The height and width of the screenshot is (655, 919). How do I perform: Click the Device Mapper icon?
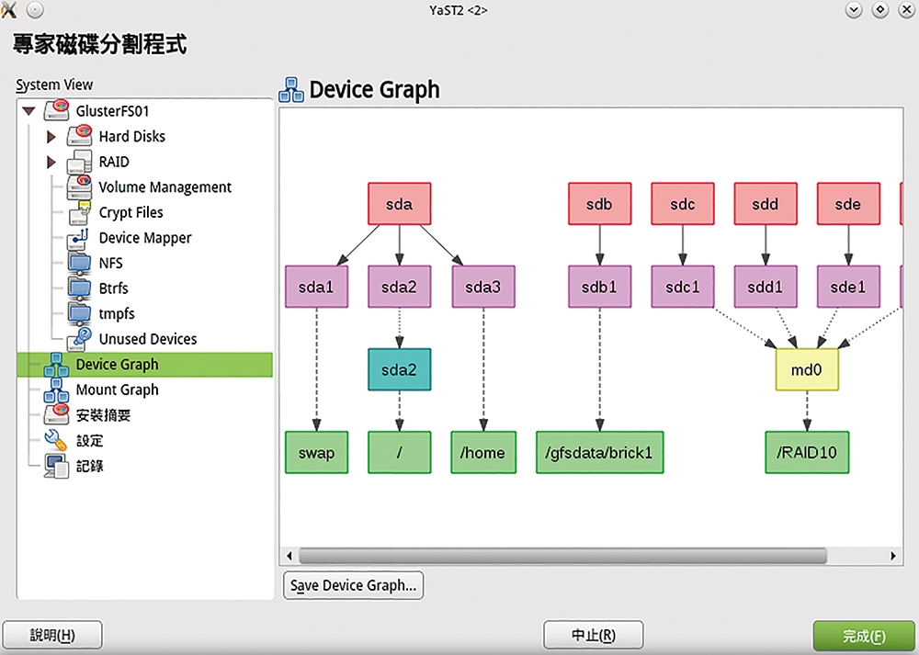[79, 237]
